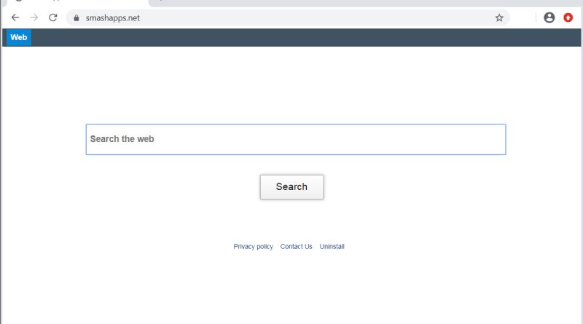The height and width of the screenshot is (324, 583).
Task: Click the toolbar gap left of the profile icon
Action: click(x=525, y=17)
